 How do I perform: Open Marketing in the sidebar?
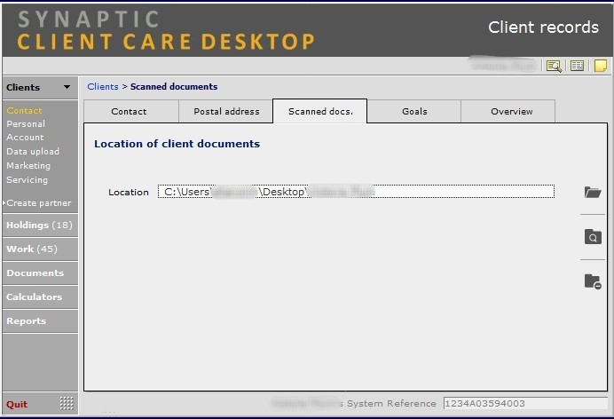pyautogui.click(x=28, y=166)
